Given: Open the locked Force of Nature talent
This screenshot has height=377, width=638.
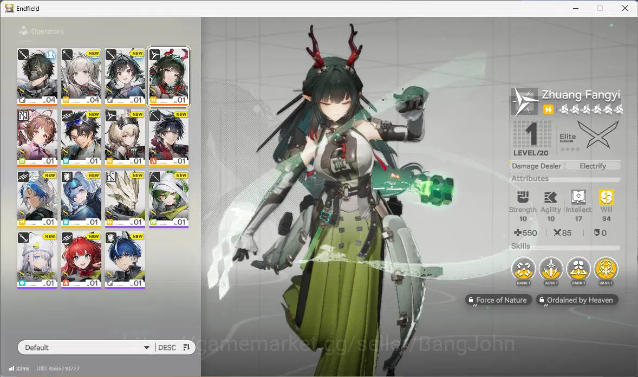Looking at the screenshot, I should 498,300.
